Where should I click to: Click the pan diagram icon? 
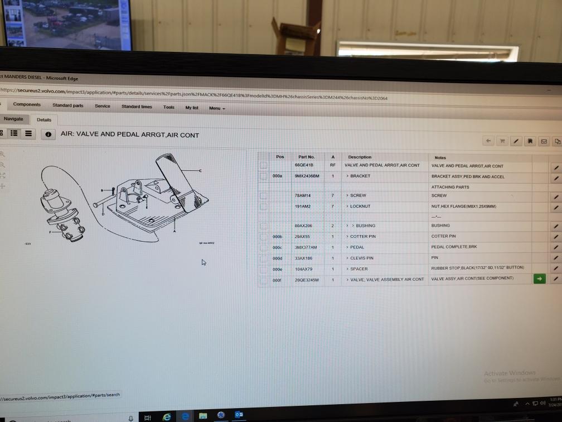click(x=2, y=186)
